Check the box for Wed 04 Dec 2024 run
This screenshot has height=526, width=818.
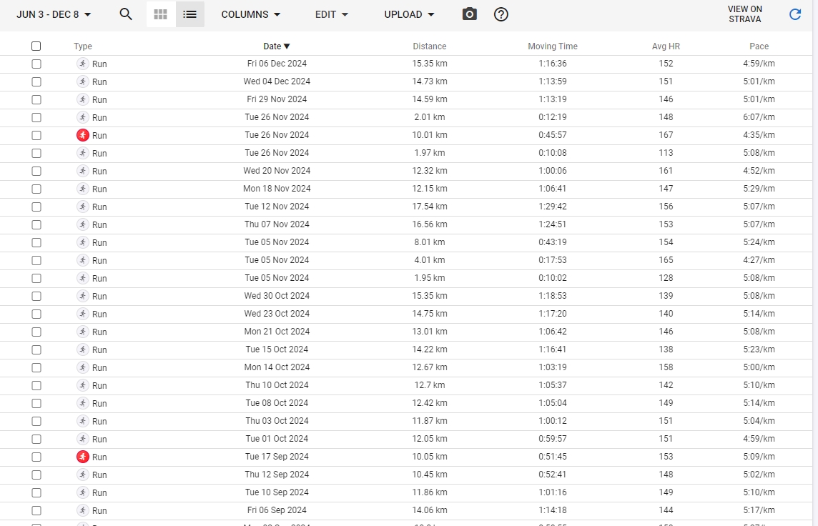36,81
